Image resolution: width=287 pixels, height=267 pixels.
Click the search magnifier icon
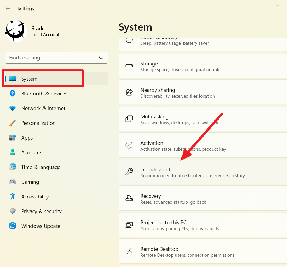click(x=101, y=58)
